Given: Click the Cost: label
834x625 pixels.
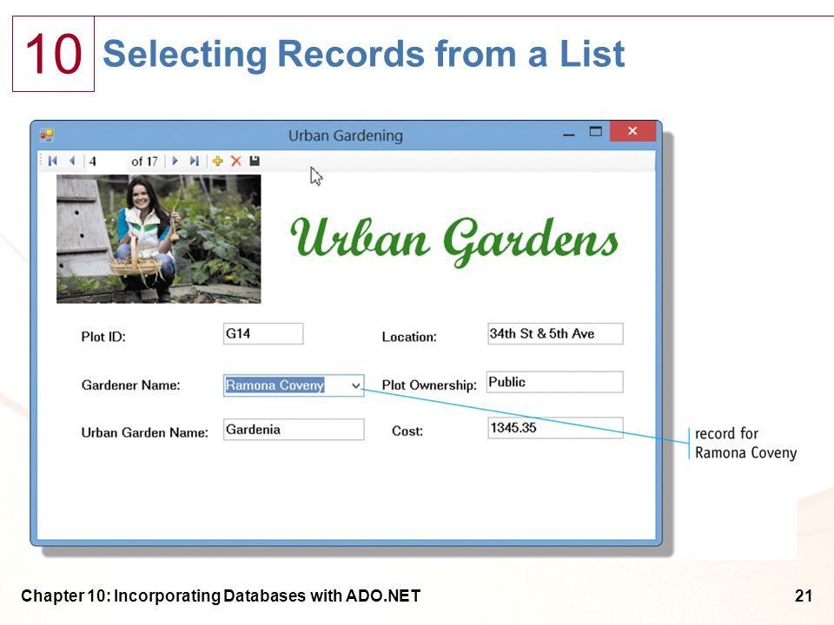Looking at the screenshot, I should (x=407, y=431).
